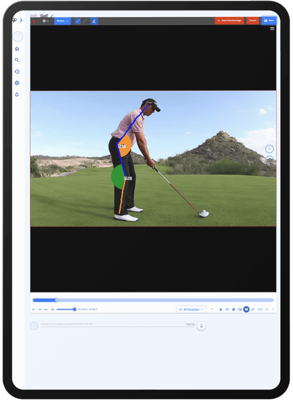Select the solid line drawing tool

point(77,21)
